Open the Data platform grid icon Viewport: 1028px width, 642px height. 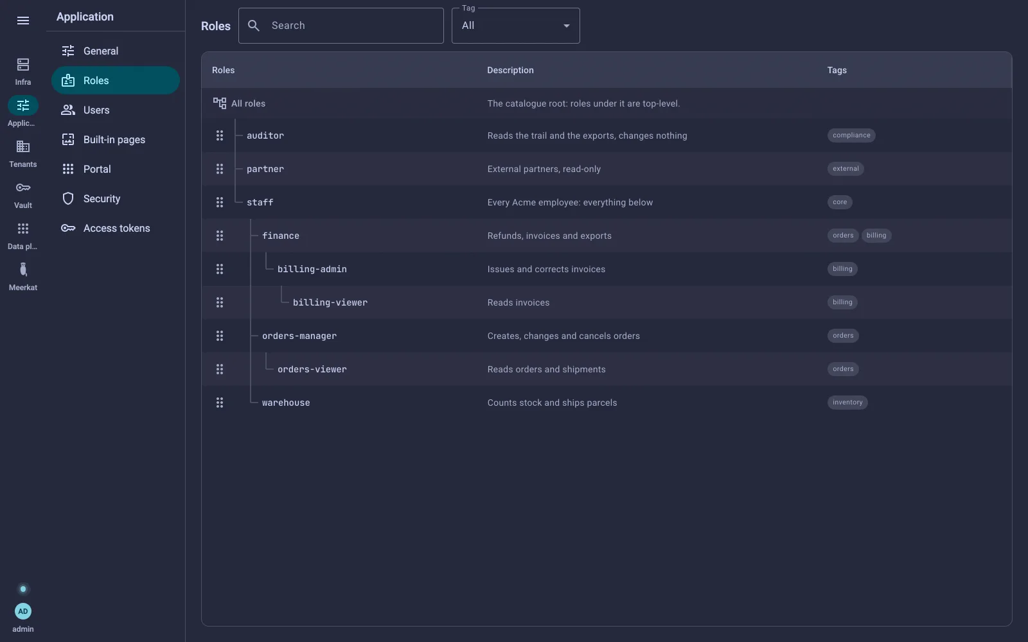23,229
